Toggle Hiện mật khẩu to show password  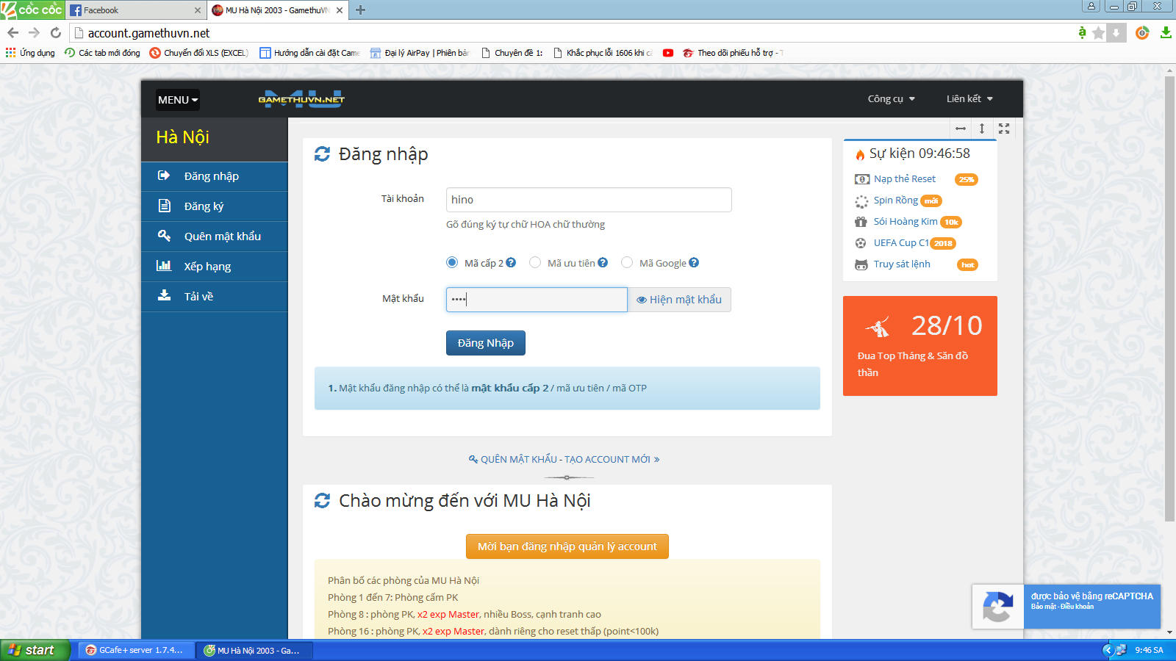(679, 300)
